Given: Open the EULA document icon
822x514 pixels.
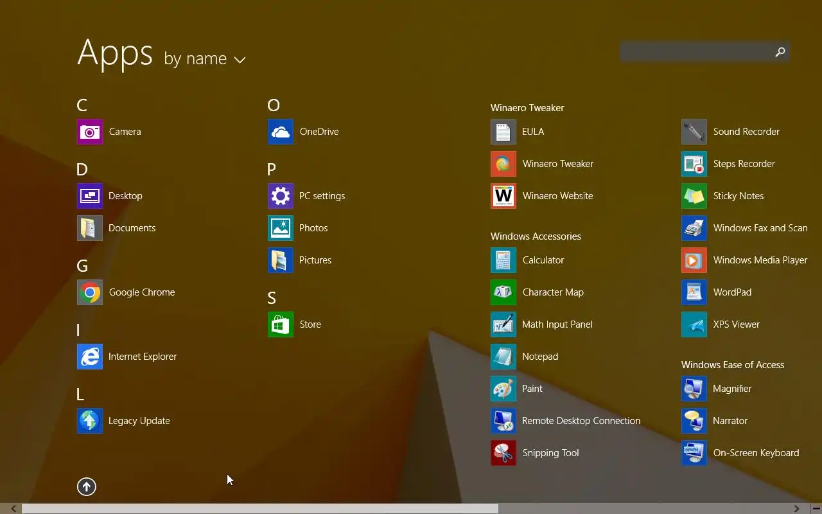Looking at the screenshot, I should (503, 132).
